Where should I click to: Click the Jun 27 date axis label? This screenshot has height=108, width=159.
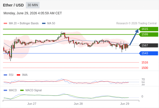tap(32, 104)
